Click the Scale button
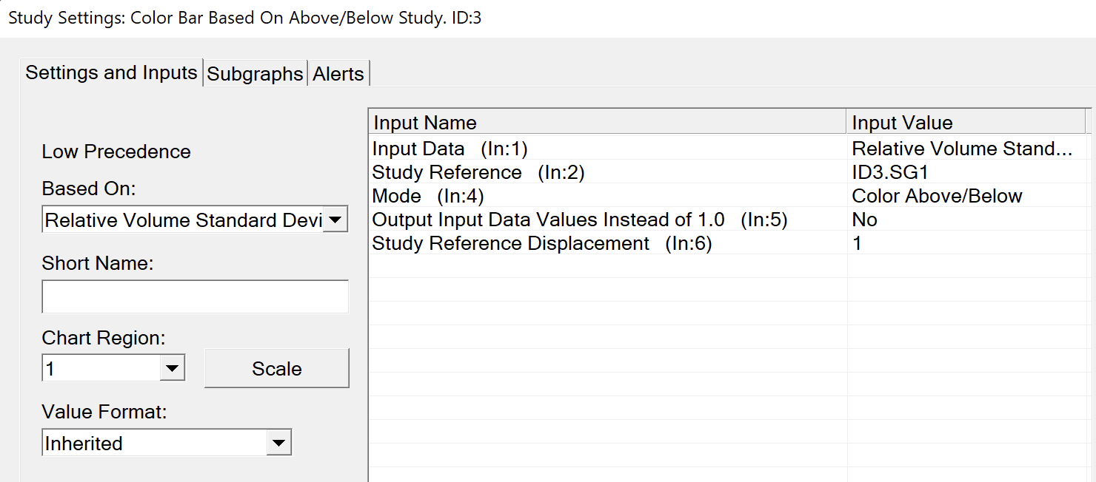1096x482 pixels. tap(276, 369)
